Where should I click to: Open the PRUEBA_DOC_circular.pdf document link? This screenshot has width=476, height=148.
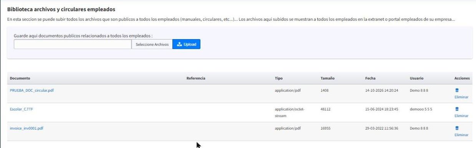(32, 90)
